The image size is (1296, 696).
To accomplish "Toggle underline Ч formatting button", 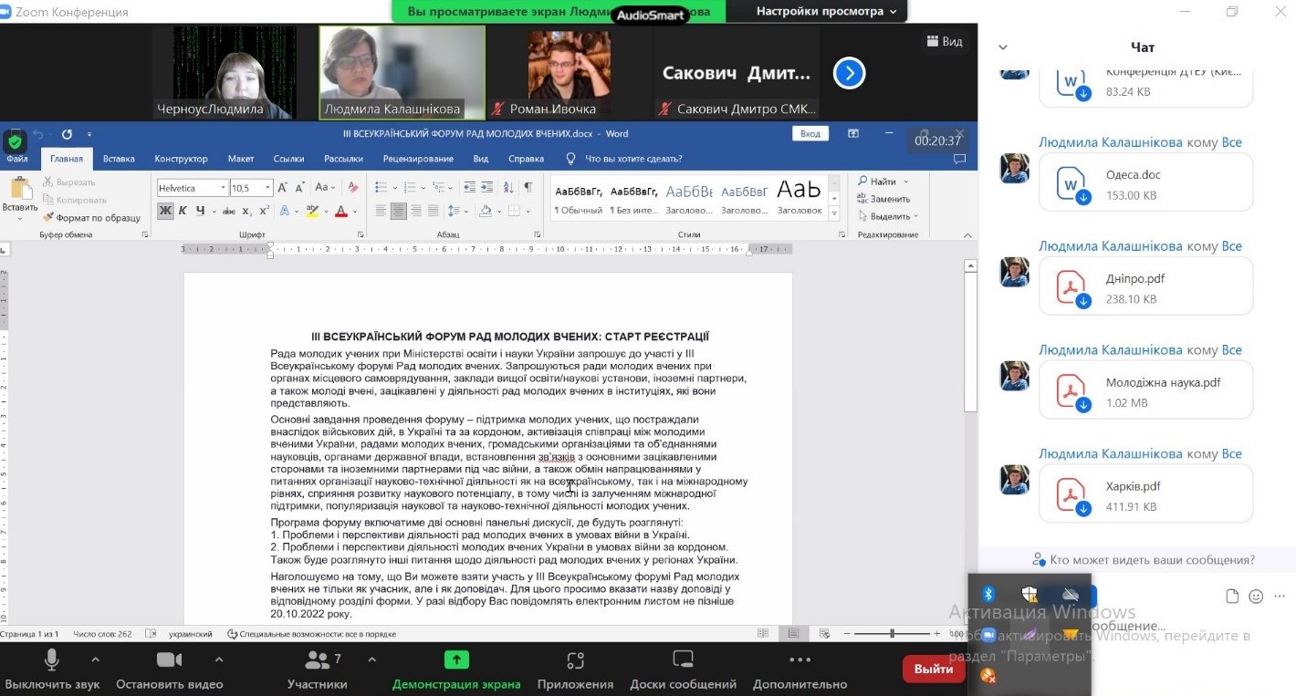I will [201, 211].
